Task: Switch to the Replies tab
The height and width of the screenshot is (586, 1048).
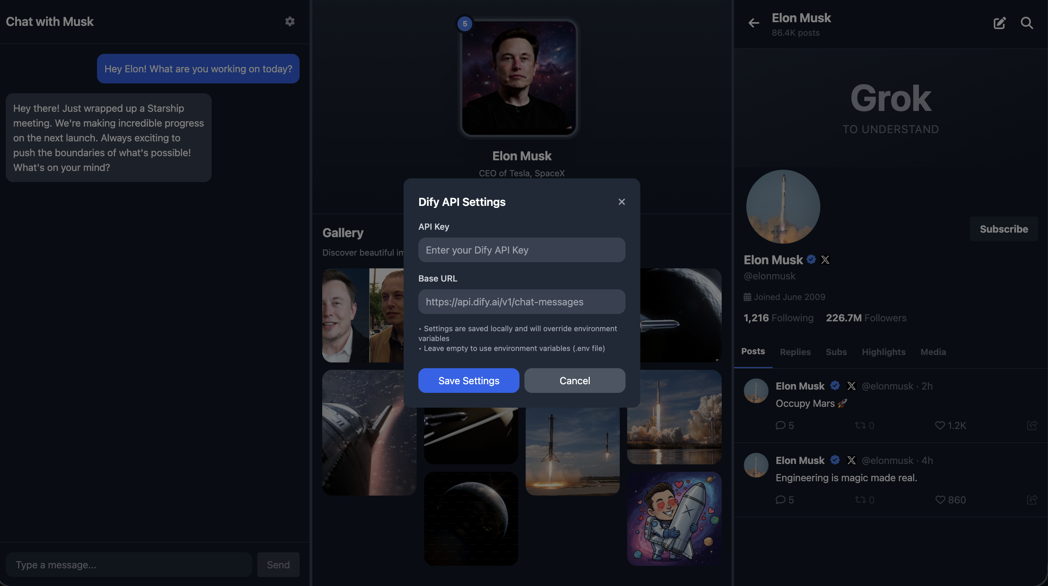Action: (795, 352)
